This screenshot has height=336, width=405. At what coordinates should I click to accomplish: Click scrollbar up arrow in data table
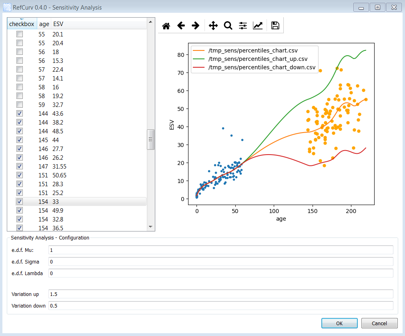tap(150, 22)
